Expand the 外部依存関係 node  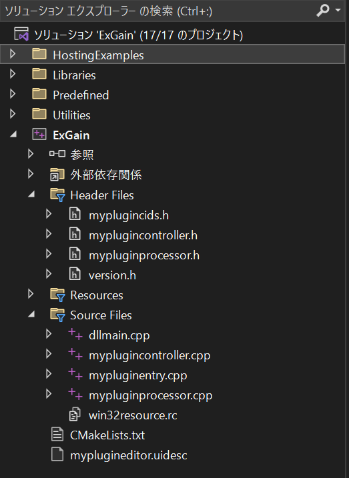click(x=31, y=174)
